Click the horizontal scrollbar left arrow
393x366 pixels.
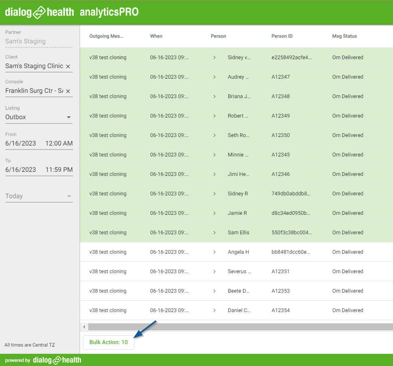coord(84,327)
